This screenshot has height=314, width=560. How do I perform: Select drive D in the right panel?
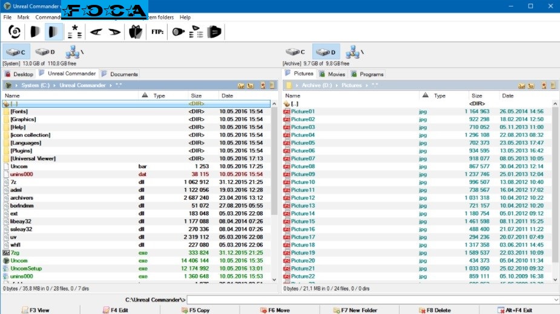[326, 52]
